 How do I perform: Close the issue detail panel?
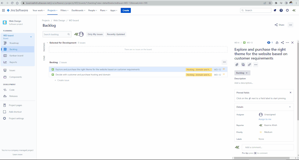pyautogui.click(x=292, y=43)
